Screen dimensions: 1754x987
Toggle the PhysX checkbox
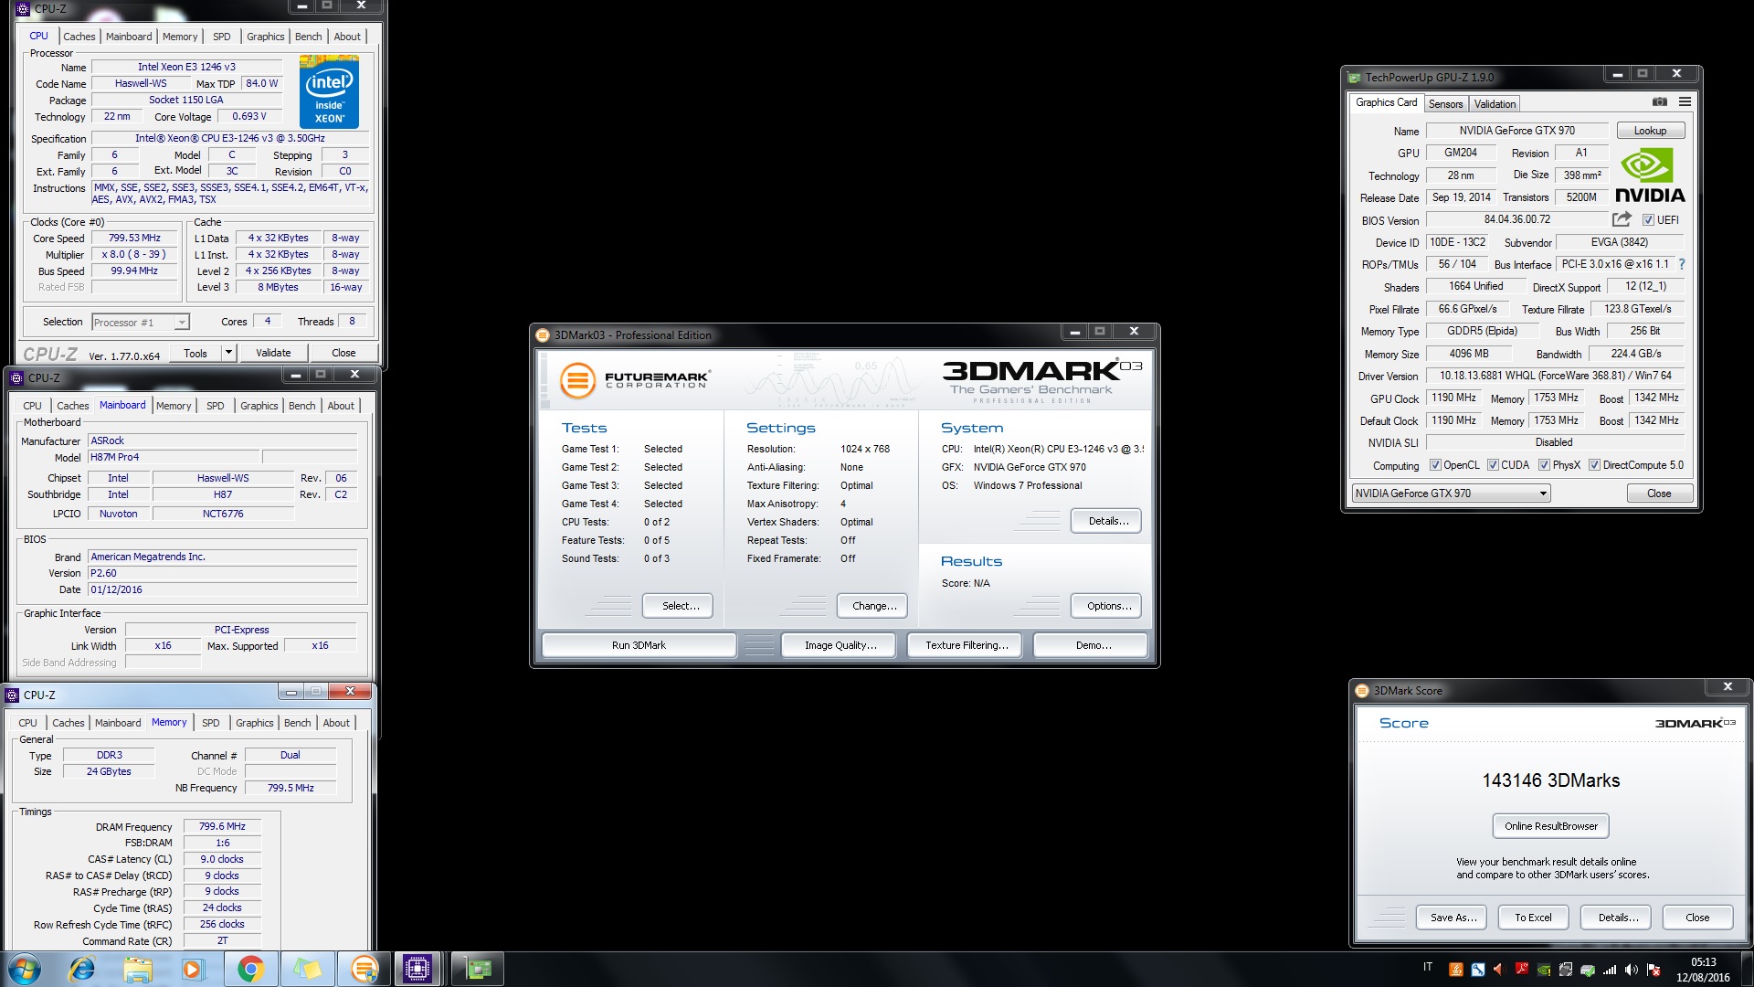tap(1544, 465)
